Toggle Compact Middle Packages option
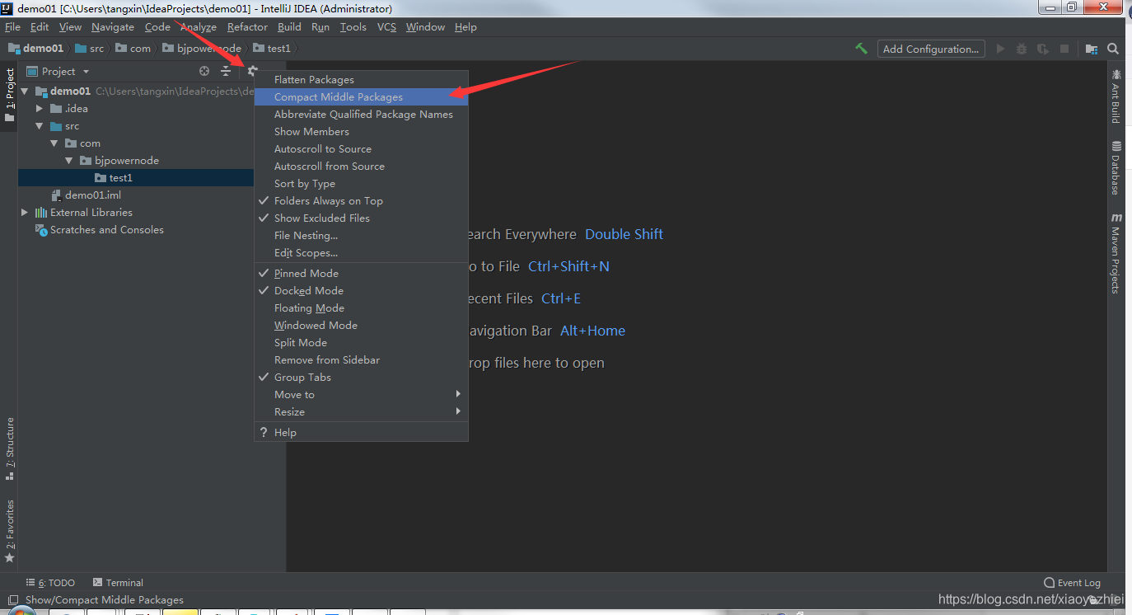 tap(361, 96)
